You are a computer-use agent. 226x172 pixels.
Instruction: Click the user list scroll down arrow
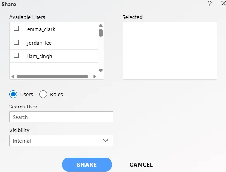(101, 71)
